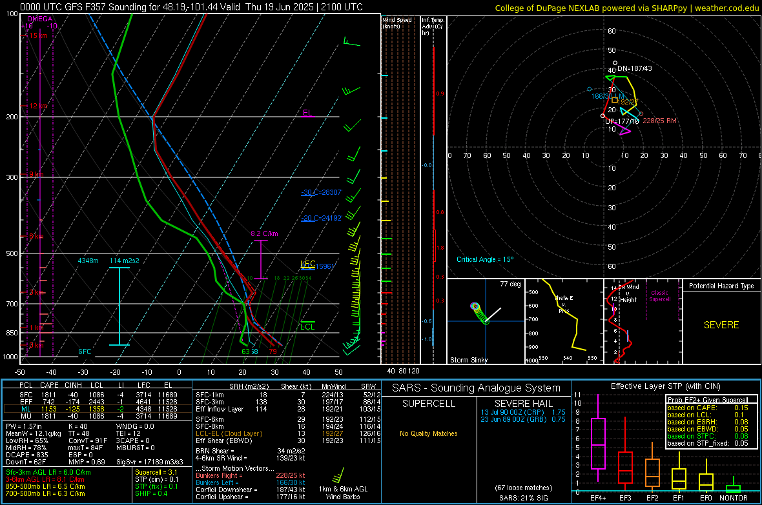This screenshot has width=762, height=505.
Task: Click the green LCL label on skew-T
Action: (307, 327)
